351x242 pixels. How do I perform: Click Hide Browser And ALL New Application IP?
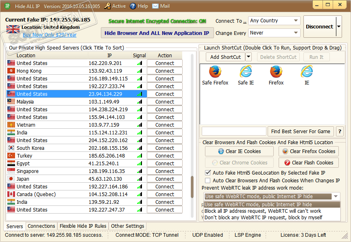(x=157, y=33)
